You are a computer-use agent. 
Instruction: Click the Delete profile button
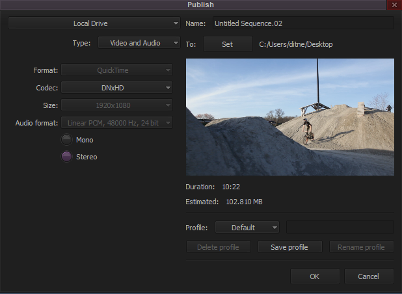pyautogui.click(x=218, y=247)
